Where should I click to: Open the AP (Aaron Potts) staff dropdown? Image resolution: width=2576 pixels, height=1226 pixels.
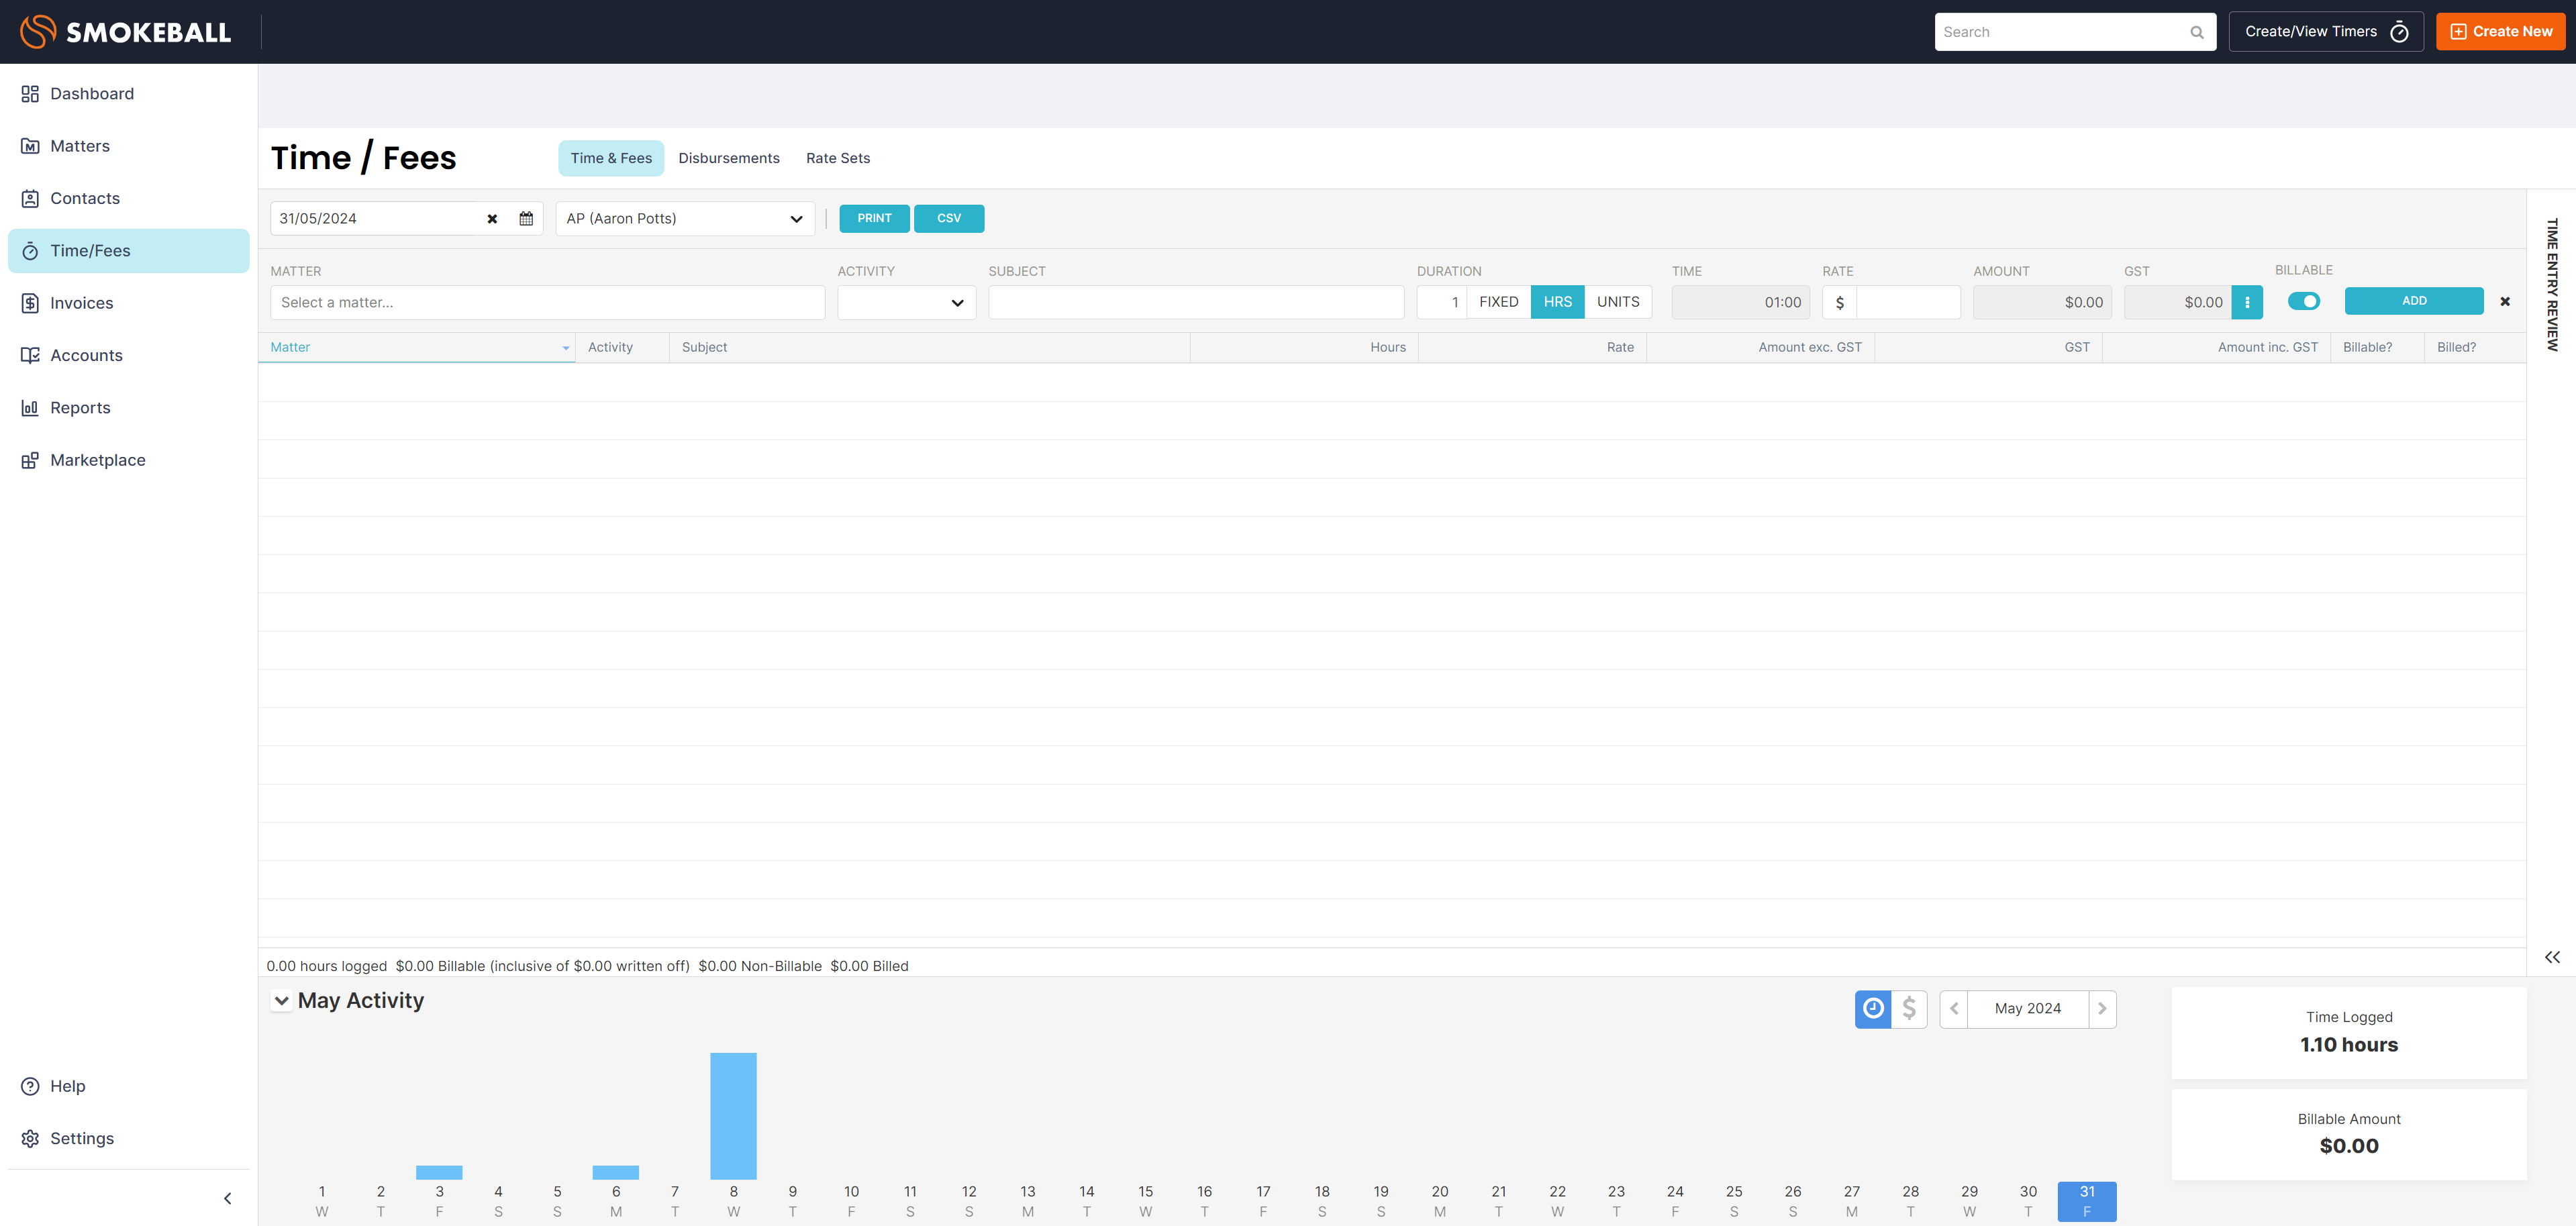click(685, 219)
